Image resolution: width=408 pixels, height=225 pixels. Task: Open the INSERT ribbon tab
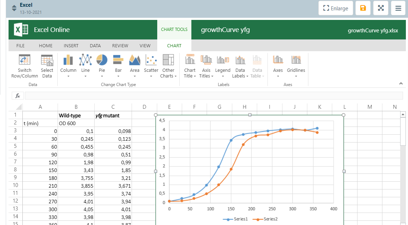[x=71, y=45]
